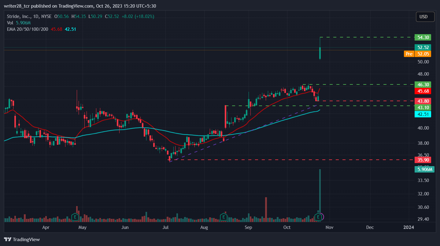
Task: Click the 38.00 price axis tick
Action: coord(423,143)
